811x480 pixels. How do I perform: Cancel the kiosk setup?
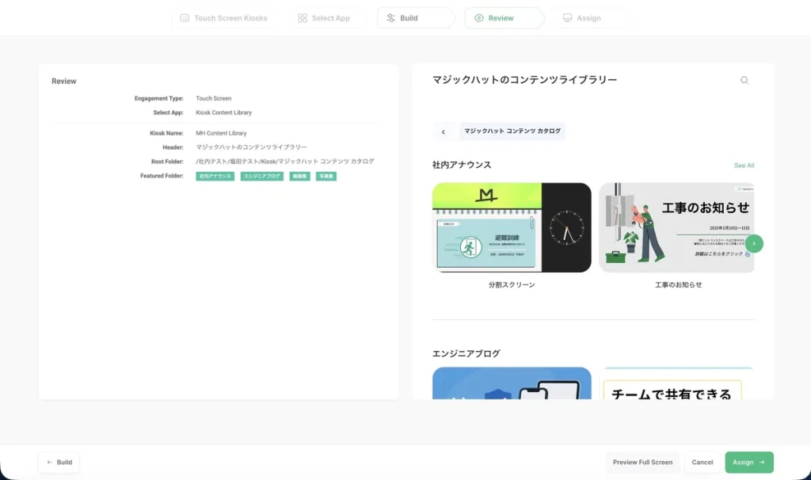pos(702,462)
